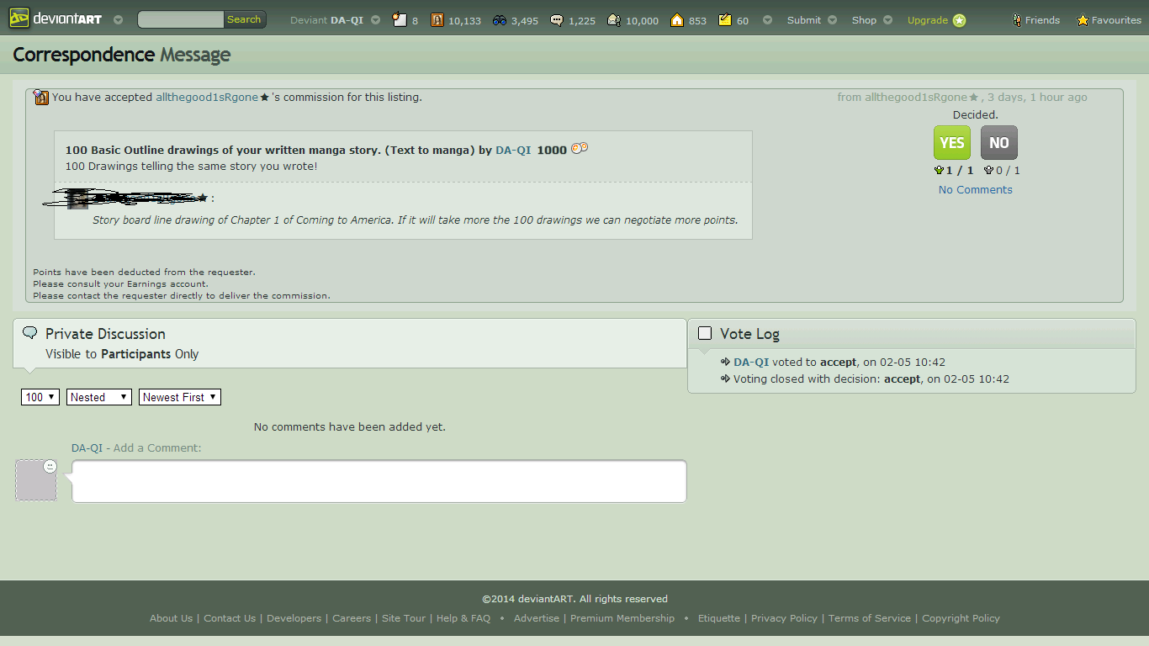The height and width of the screenshot is (646, 1149).
Task: Click the Upgrade link
Action: point(928,20)
